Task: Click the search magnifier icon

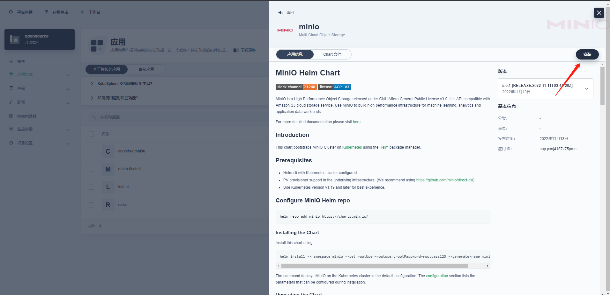Action: (94, 117)
